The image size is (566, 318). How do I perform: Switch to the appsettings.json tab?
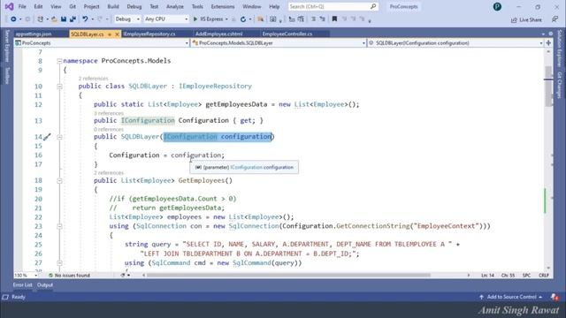click(x=34, y=34)
